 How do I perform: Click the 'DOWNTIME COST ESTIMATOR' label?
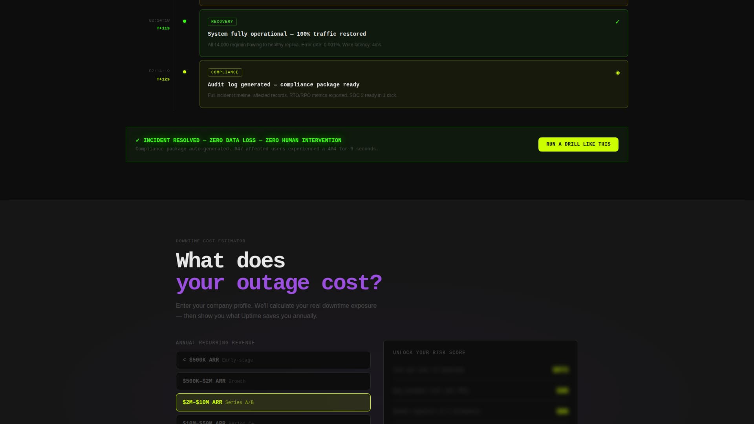[210, 241]
